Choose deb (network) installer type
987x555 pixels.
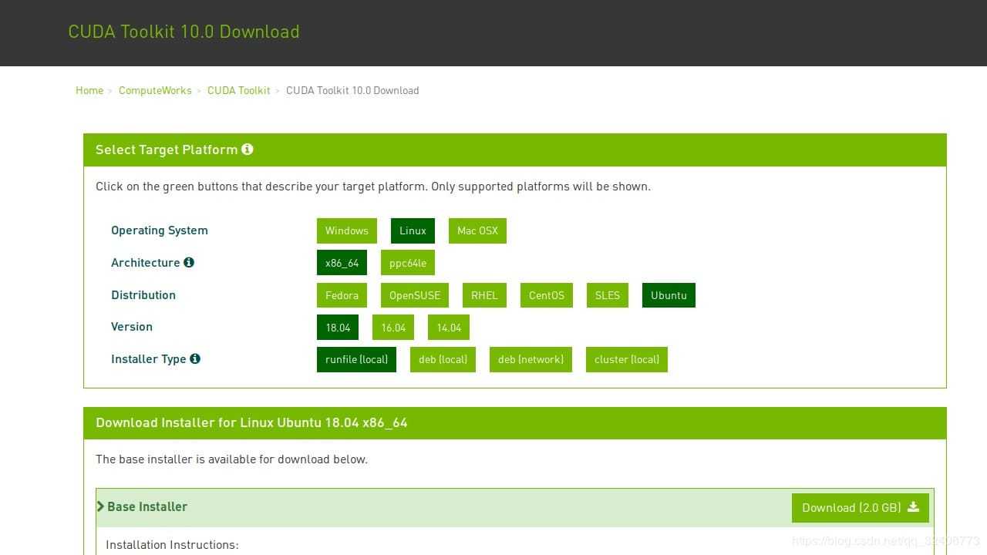(531, 359)
